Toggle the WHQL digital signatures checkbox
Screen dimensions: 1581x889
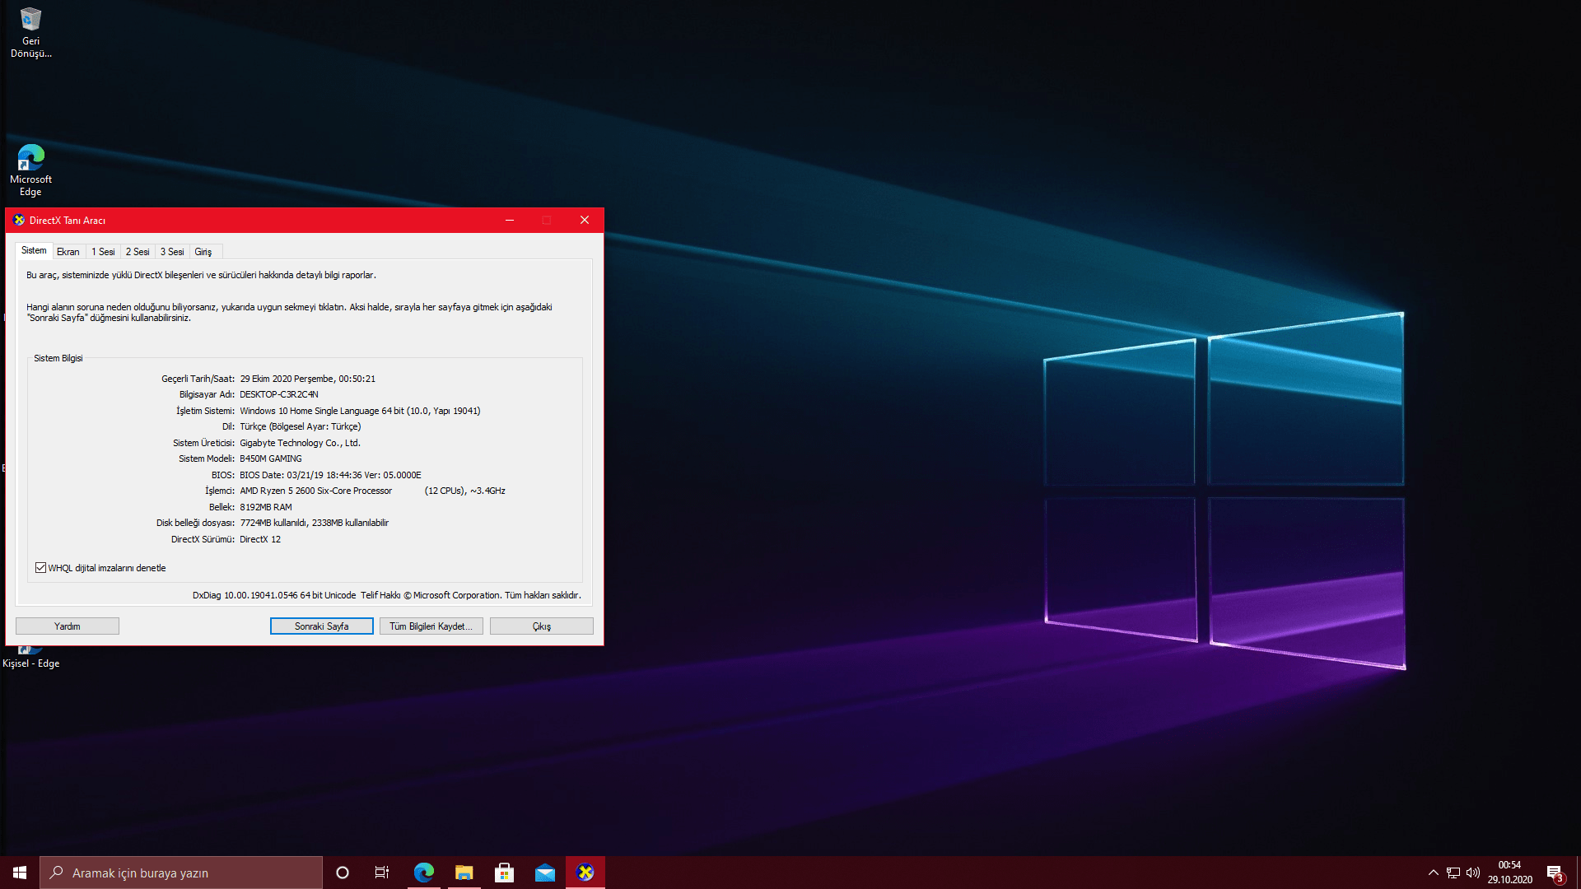pos(41,568)
